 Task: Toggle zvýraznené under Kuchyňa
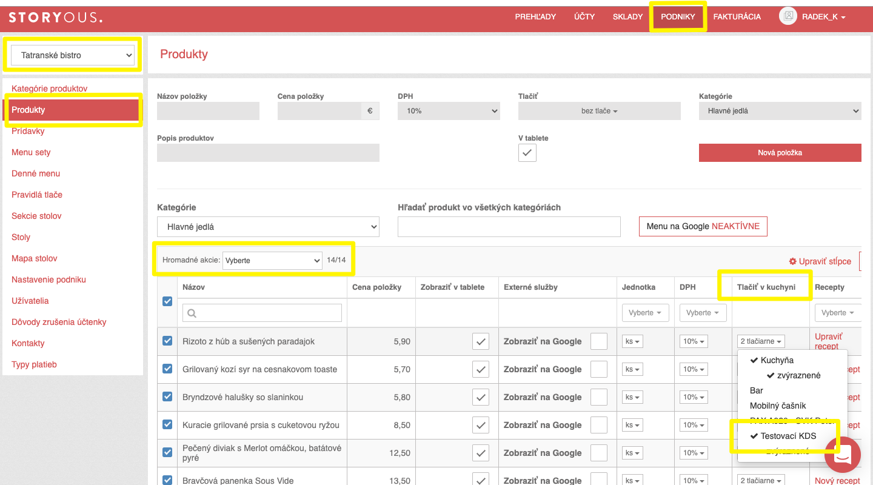point(794,375)
